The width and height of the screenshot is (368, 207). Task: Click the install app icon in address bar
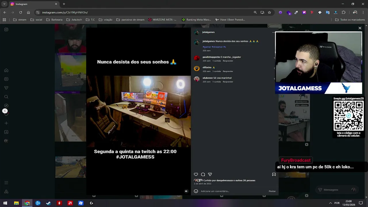point(262,12)
